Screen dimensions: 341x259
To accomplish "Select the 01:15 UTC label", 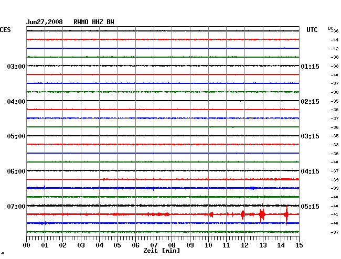I will 310,66.
